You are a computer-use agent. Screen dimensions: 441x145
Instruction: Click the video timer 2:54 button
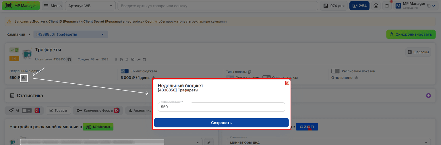click(359, 6)
